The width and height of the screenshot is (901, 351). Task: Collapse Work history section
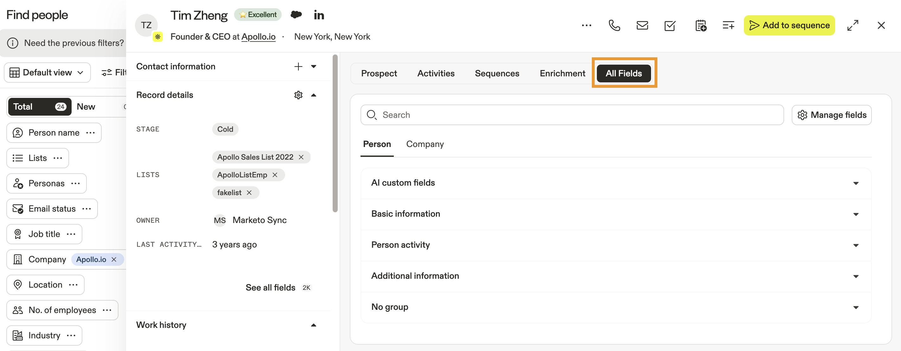314,325
